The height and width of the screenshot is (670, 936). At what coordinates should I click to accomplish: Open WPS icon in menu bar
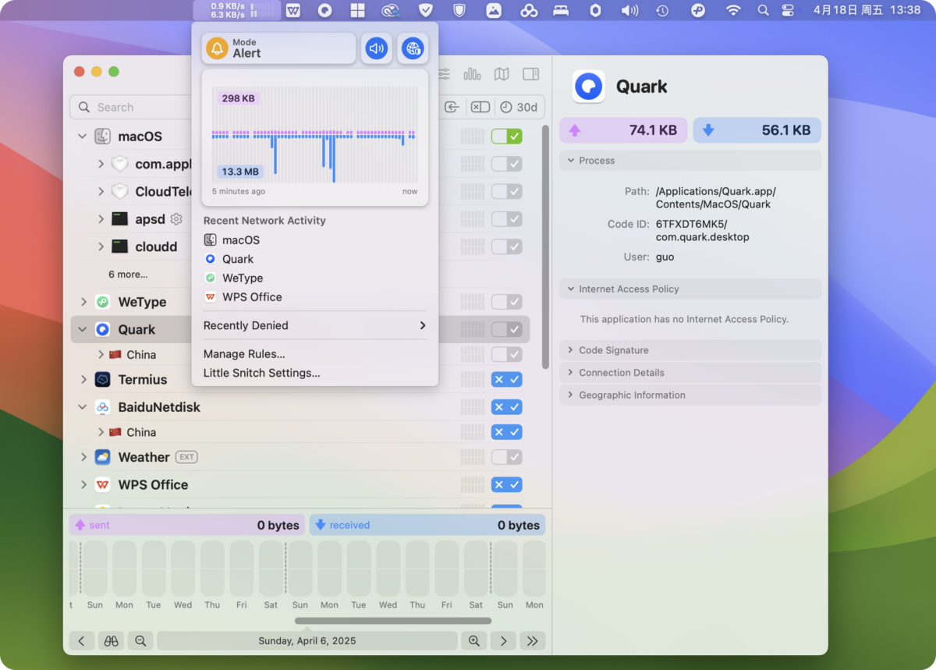coord(293,10)
